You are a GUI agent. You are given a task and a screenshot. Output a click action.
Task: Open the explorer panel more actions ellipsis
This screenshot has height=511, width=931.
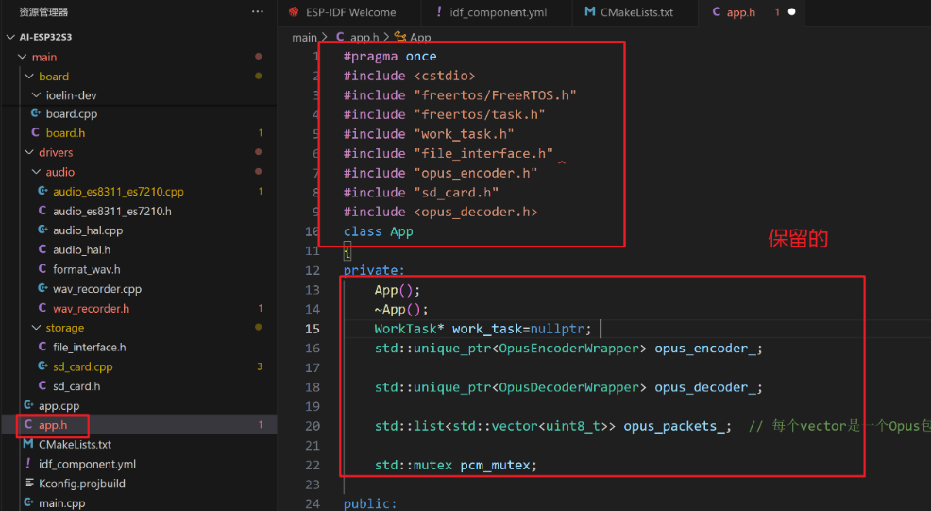point(257,12)
